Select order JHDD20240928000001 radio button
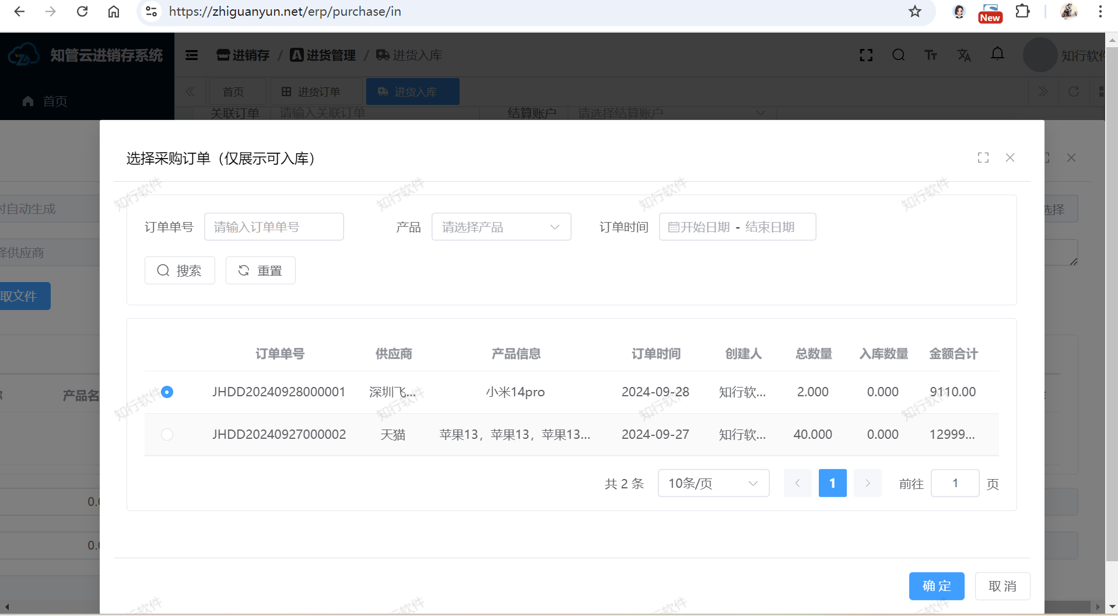The image size is (1118, 616). point(167,392)
